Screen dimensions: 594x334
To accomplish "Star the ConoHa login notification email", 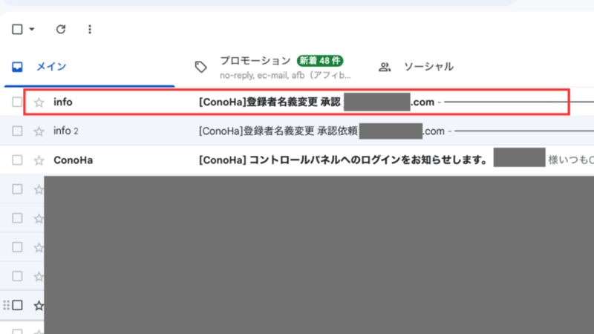I will (x=39, y=160).
